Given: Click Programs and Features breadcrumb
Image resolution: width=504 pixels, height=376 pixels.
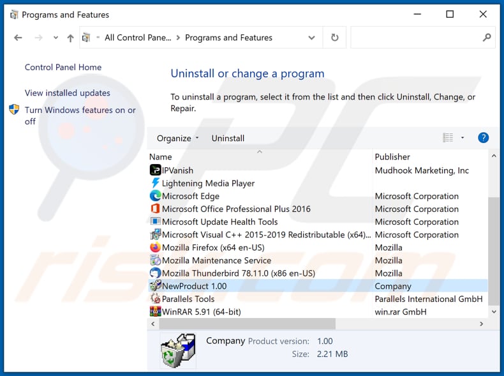Looking at the screenshot, I should point(228,38).
